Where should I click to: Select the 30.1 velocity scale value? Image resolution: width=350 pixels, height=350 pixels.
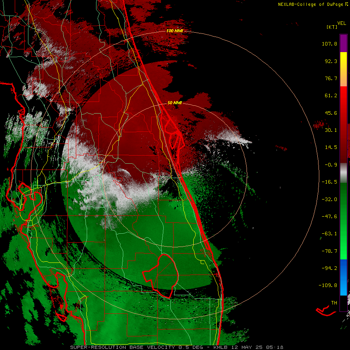(331, 130)
